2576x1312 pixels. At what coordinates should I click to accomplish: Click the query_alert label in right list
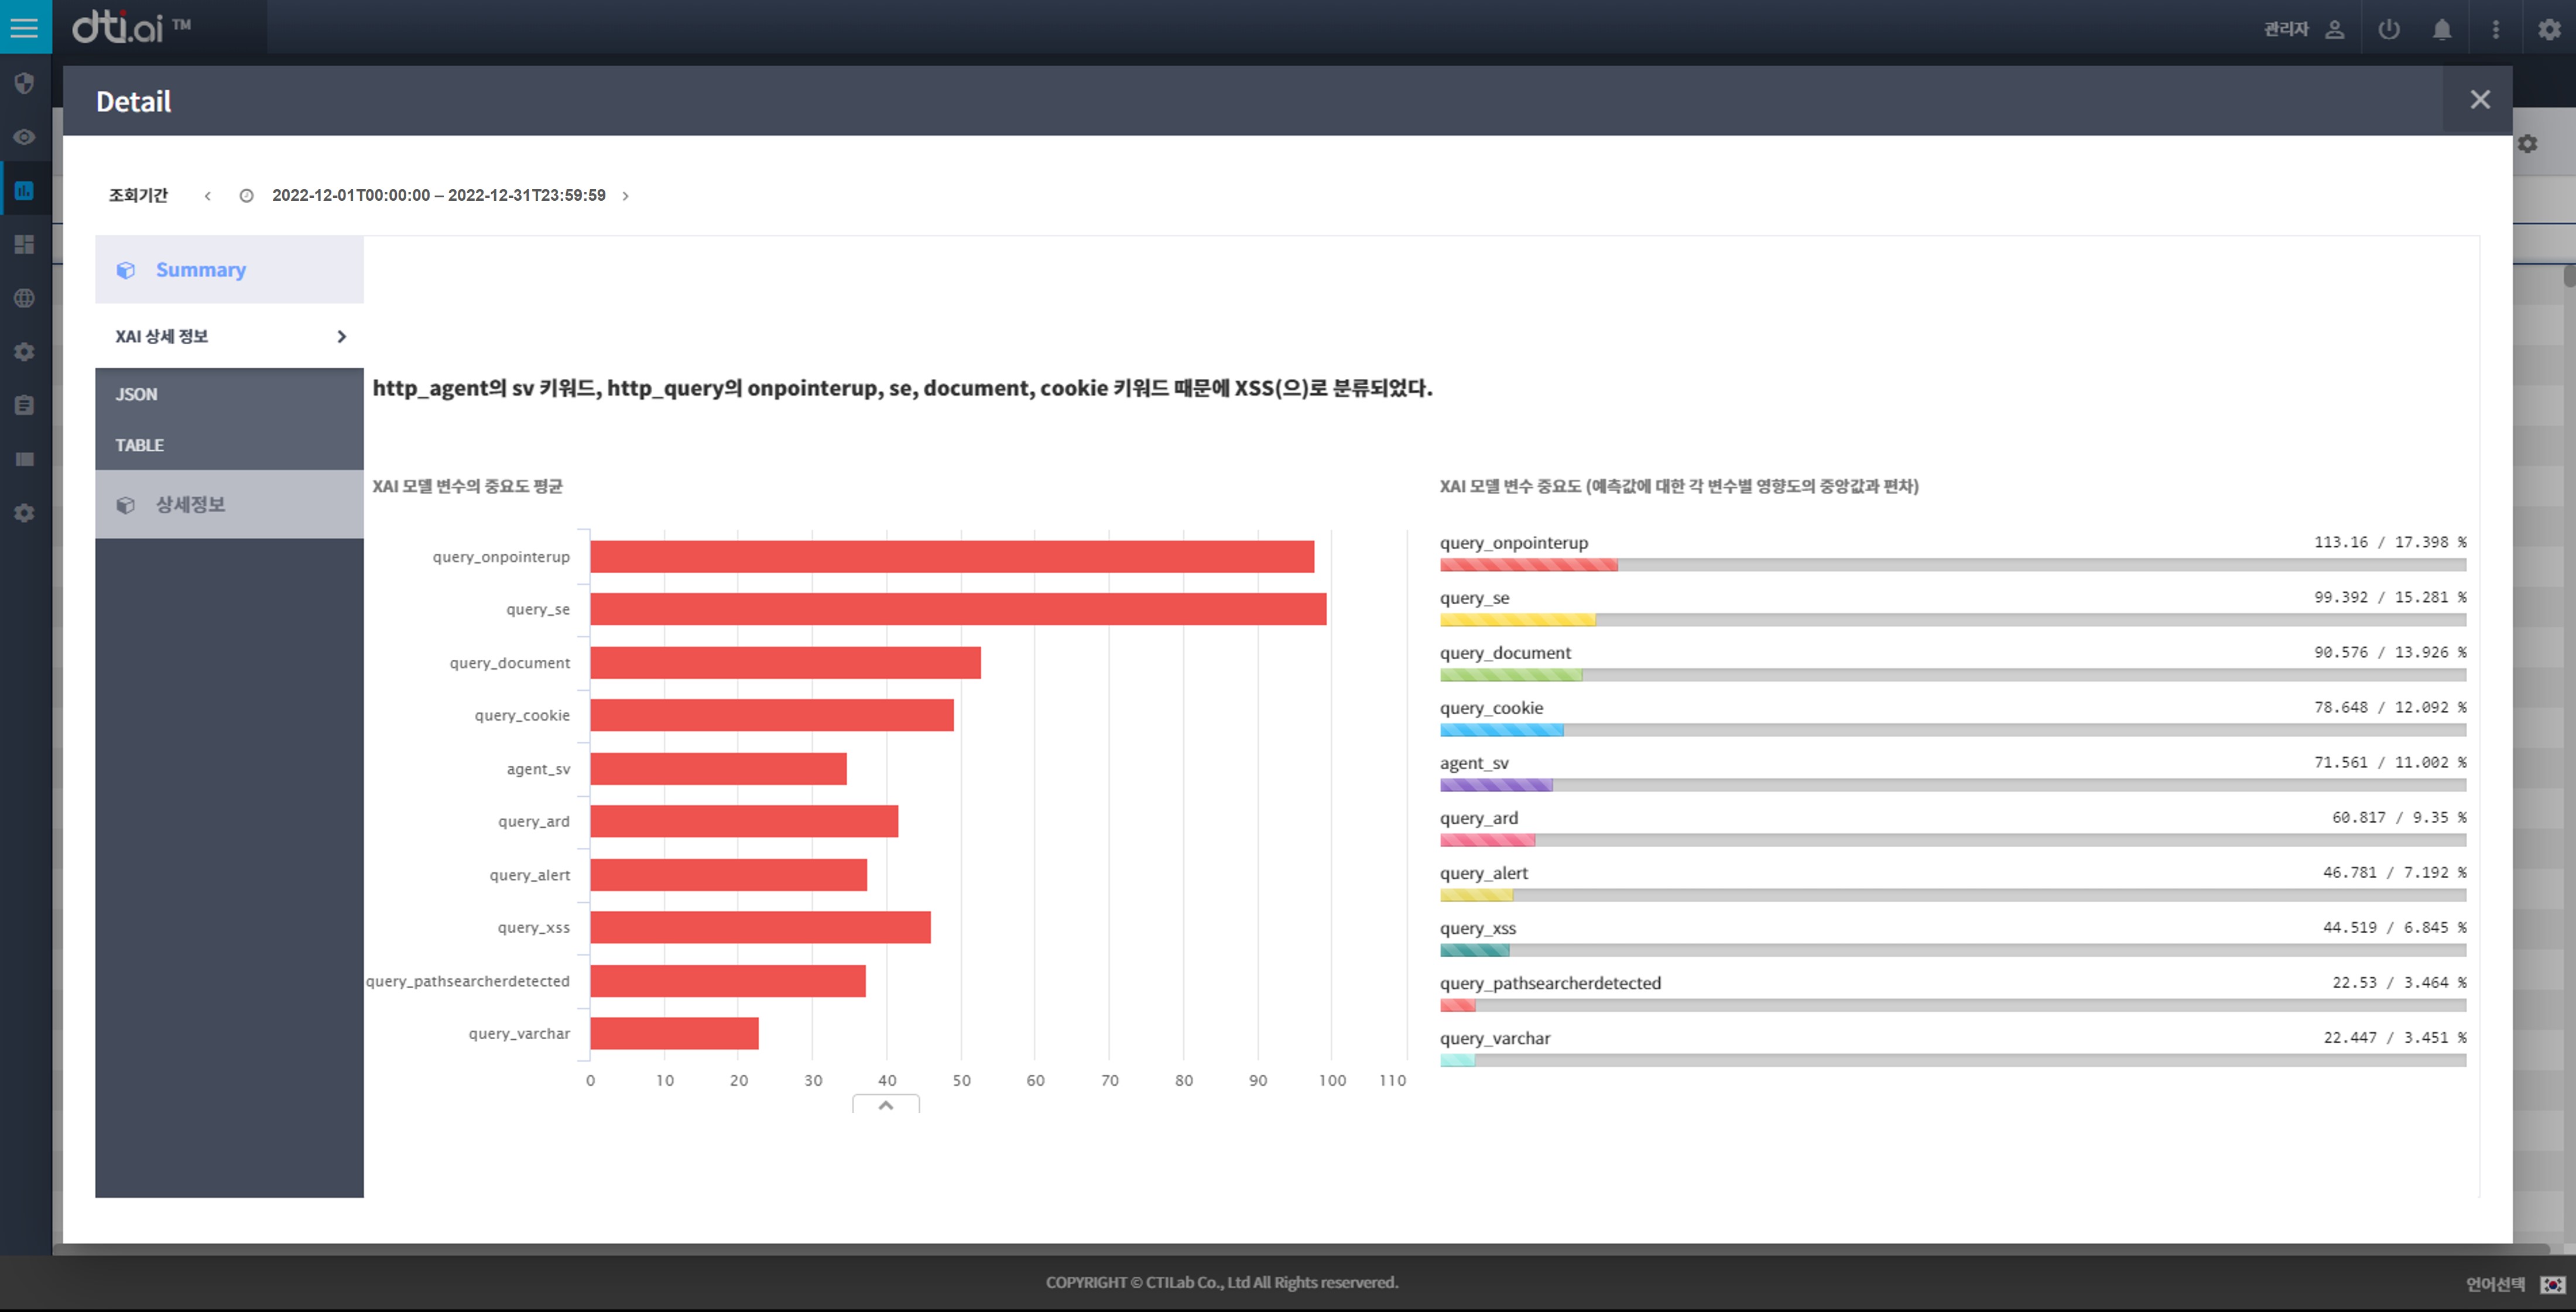(x=1484, y=873)
